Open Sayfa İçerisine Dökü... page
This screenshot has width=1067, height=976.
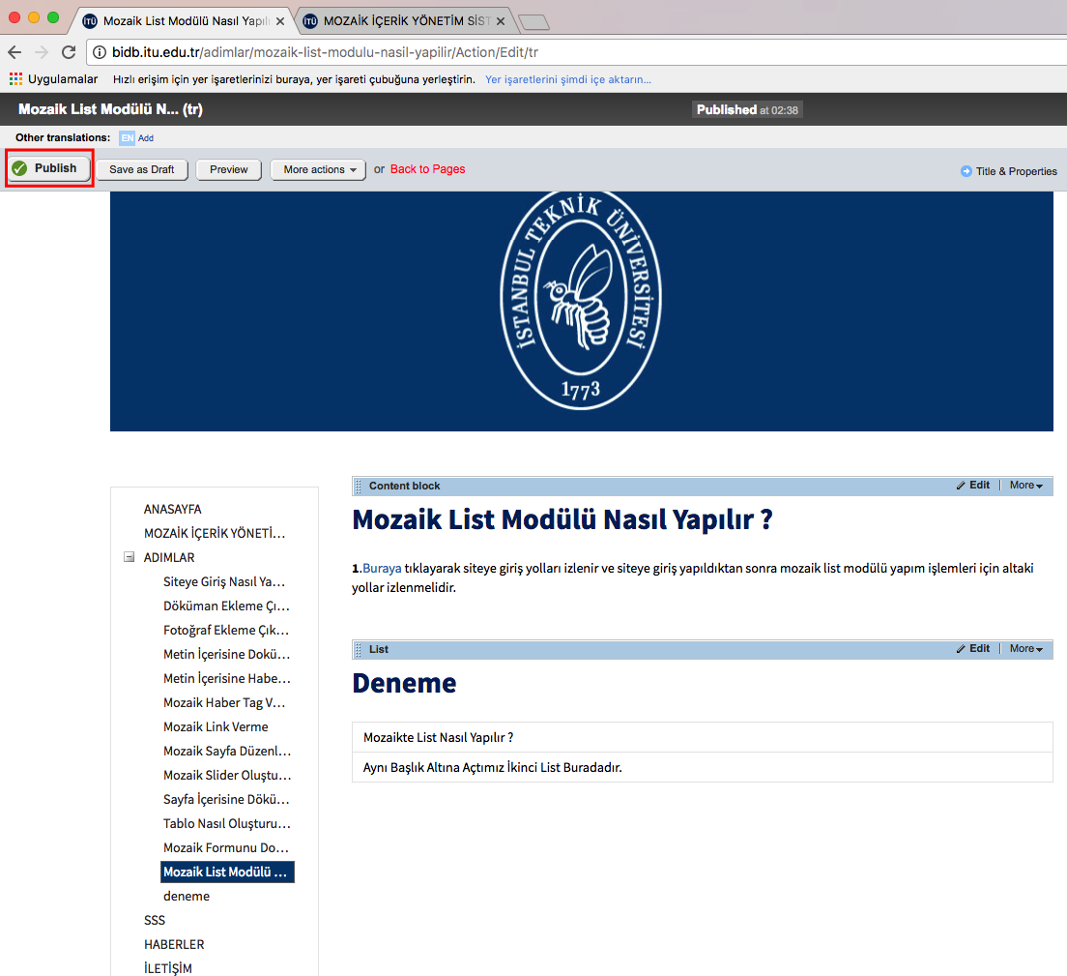(226, 799)
